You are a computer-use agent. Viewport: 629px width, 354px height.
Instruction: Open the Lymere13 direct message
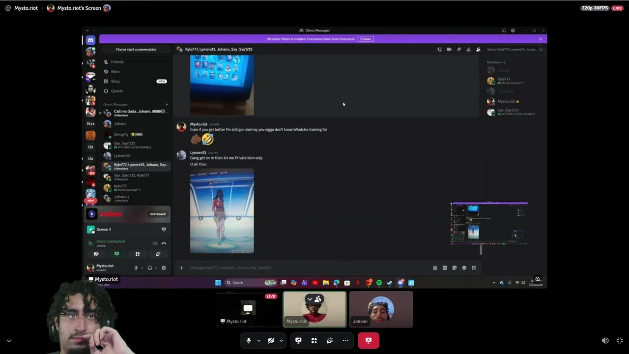136,156
